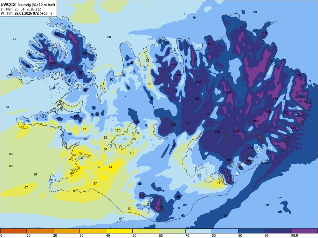Image resolution: width=318 pixels, height=238 pixels.
Task: Click the purple legend swatch above 99.9
Action: coord(304,231)
